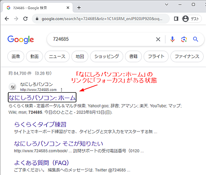The image size is (206, 175).
Task: Reload the page with the refresh icon
Action: (x=26, y=19)
